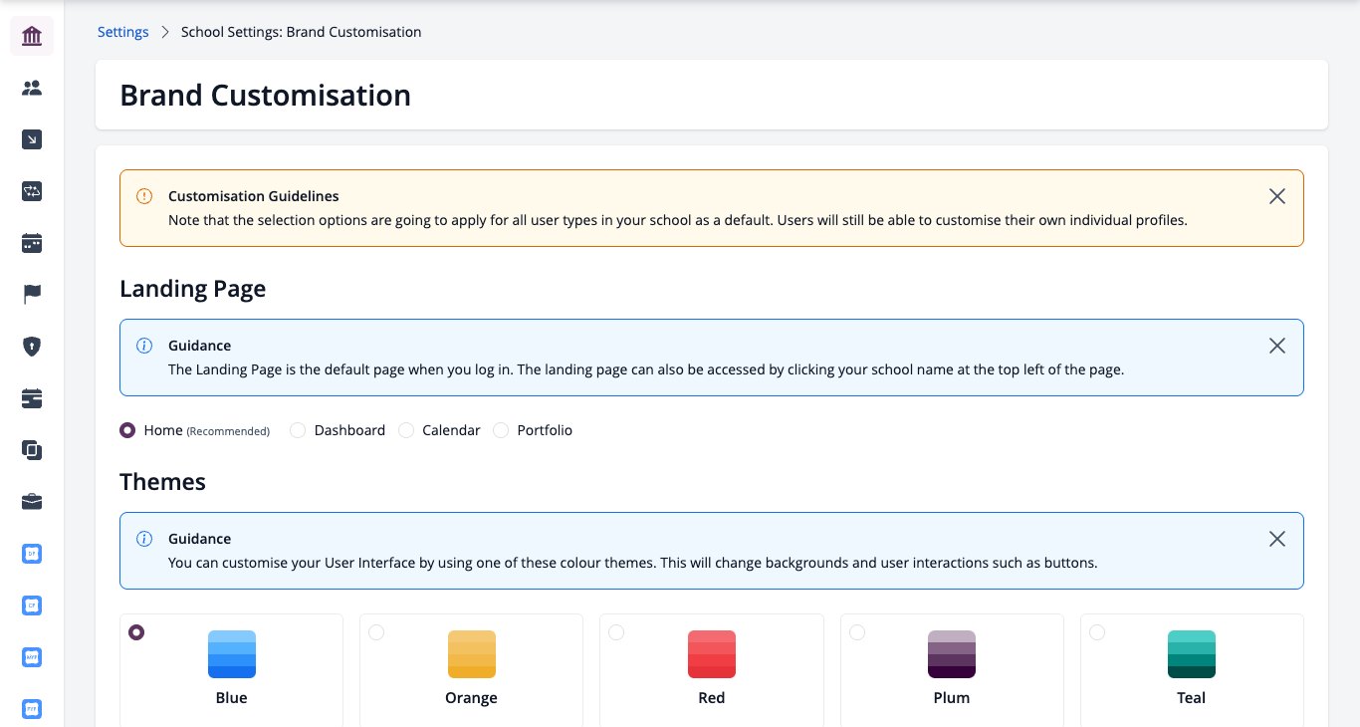Pick the Plum theme colour swatch
1360x727 pixels.
coord(952,654)
